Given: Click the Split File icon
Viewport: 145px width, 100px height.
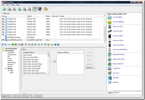Looking at the screenshot, I should tap(110, 82).
